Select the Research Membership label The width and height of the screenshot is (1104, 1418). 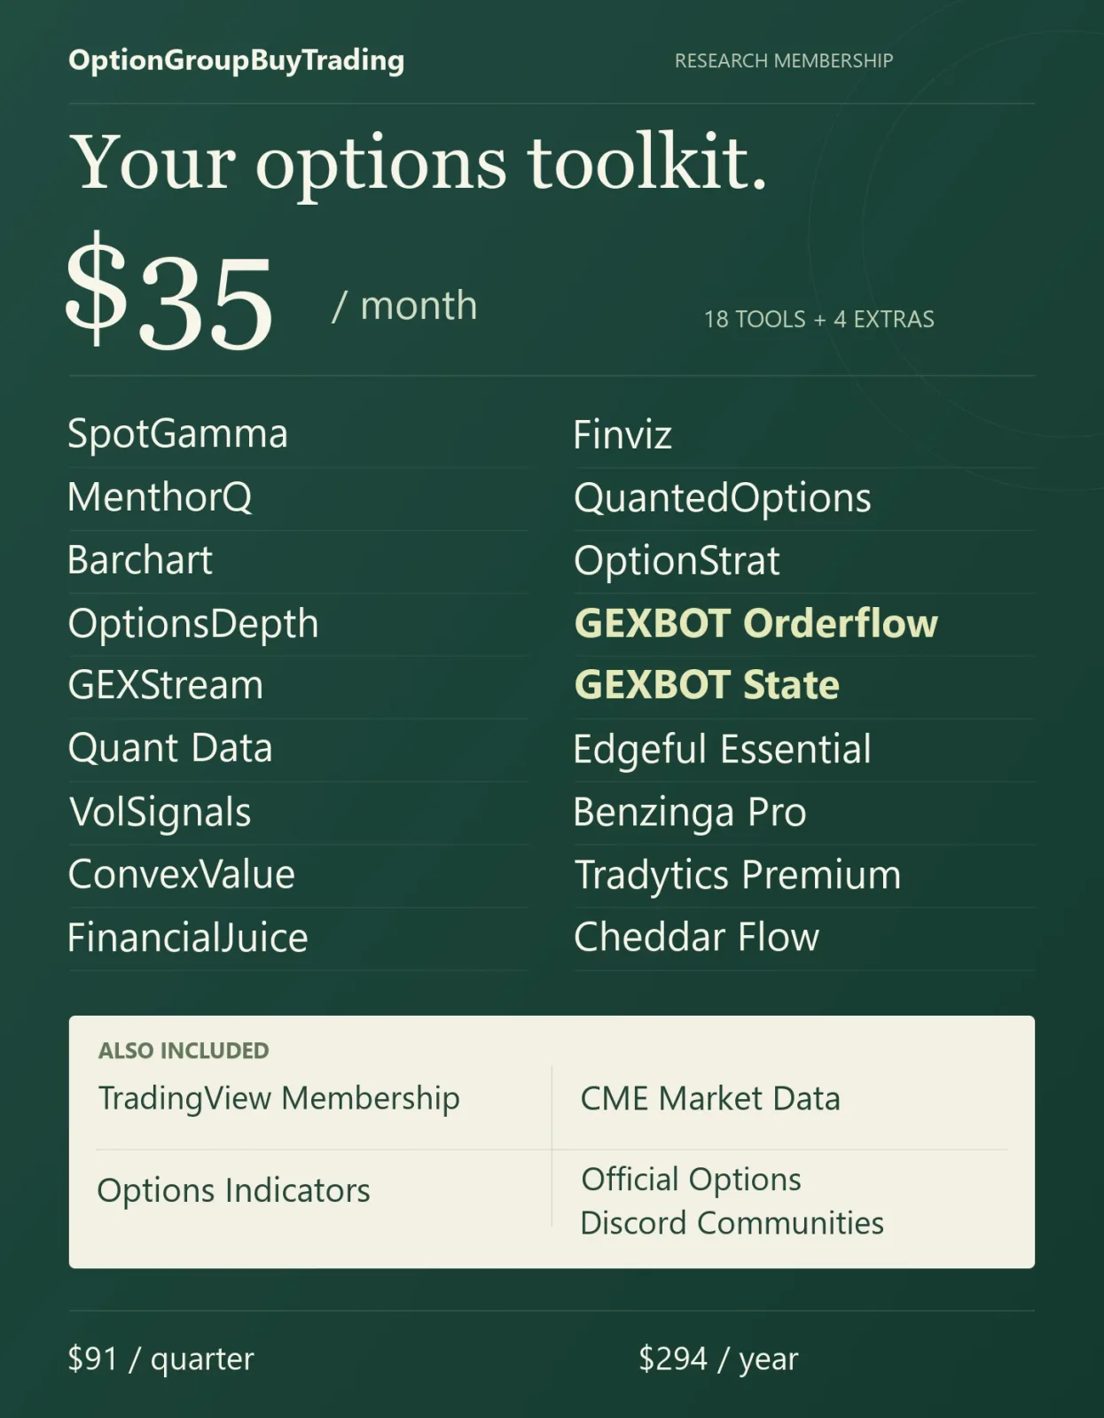[x=784, y=60]
